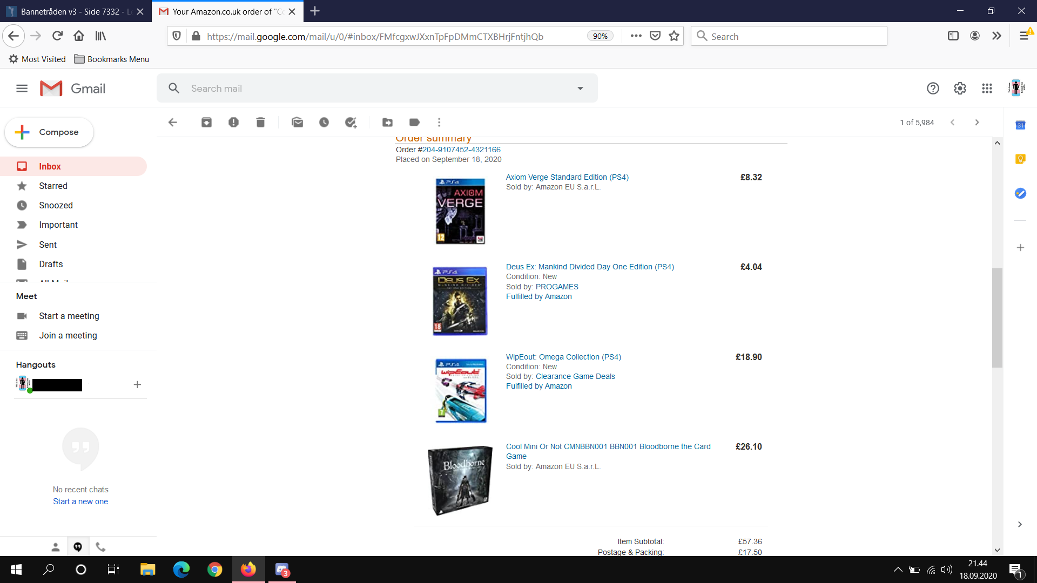Screen dimensions: 1037x583
Task: Open the Snoozed folder
Action: (x=73, y=205)
